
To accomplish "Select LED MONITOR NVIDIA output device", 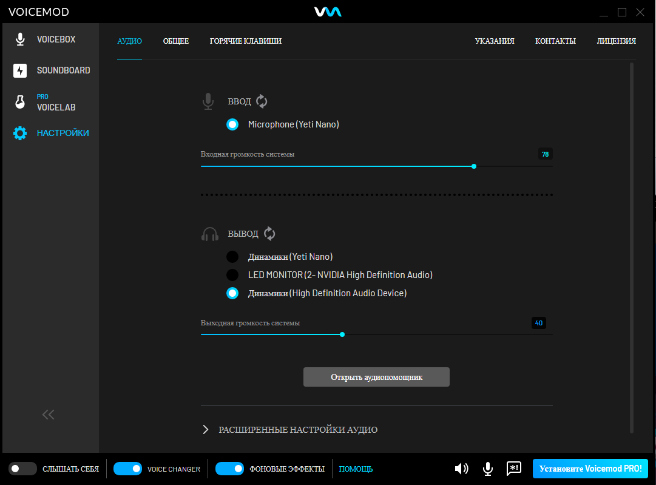I will [x=232, y=275].
